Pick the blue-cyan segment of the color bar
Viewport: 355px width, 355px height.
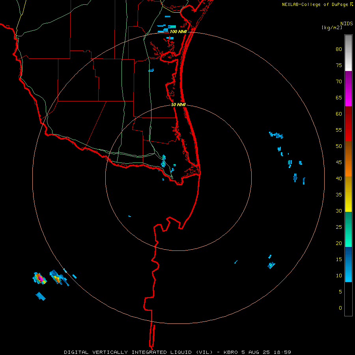click(x=348, y=264)
